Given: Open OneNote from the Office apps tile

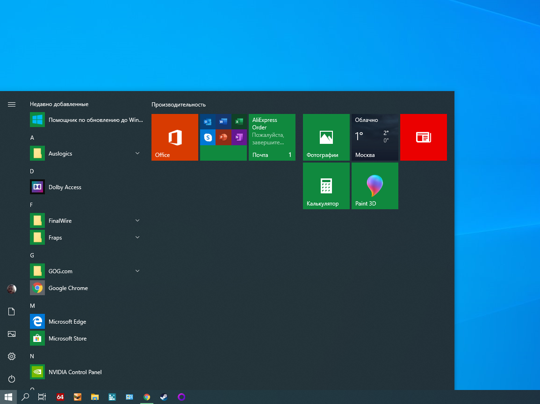Looking at the screenshot, I should [239, 137].
